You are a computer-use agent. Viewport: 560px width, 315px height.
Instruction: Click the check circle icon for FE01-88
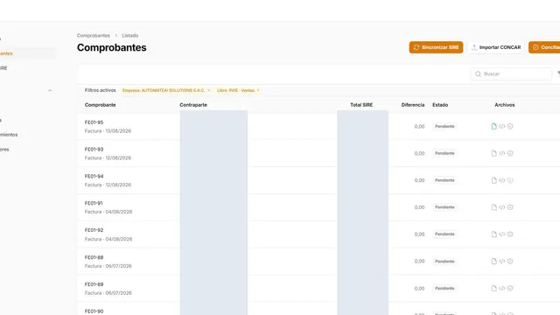pyautogui.click(x=510, y=262)
